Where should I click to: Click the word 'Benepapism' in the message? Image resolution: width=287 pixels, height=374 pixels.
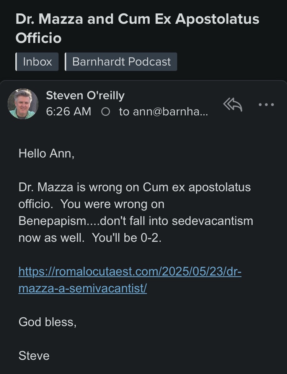52,221
